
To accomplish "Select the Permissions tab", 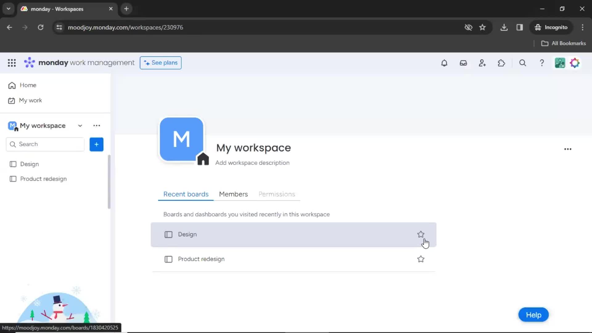I will point(277,194).
